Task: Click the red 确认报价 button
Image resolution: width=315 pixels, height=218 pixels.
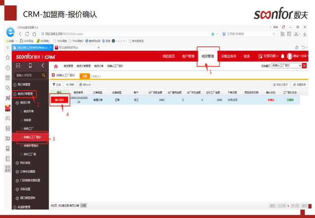Action: [59, 100]
